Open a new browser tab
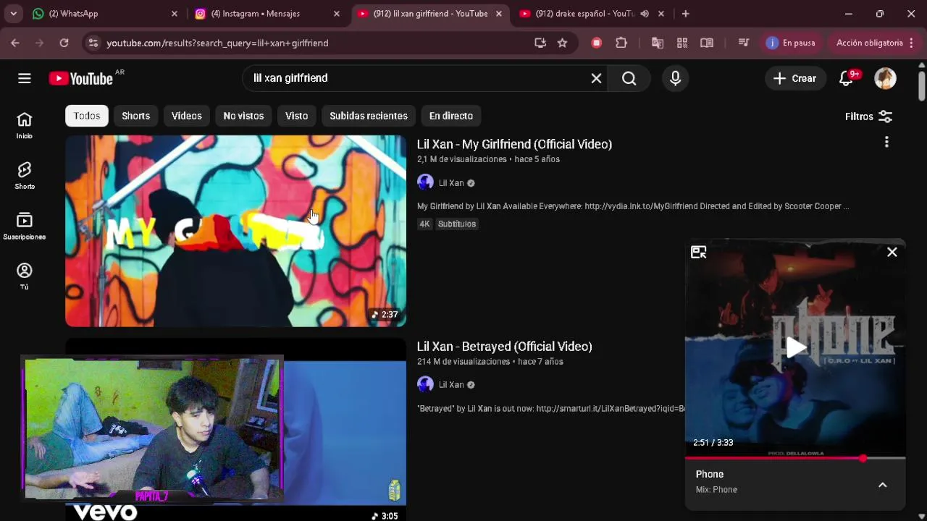The height and width of the screenshot is (521, 927). 685,13
